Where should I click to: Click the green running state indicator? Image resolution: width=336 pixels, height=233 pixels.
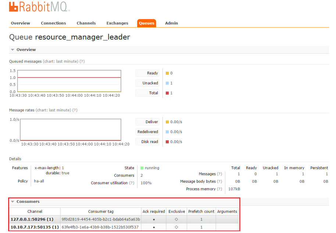tap(142, 168)
